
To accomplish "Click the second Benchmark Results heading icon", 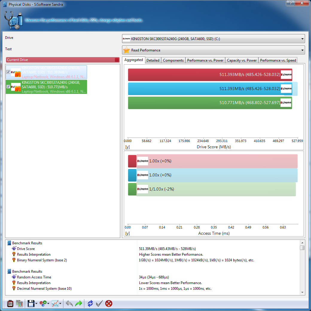I will coord(9,271).
